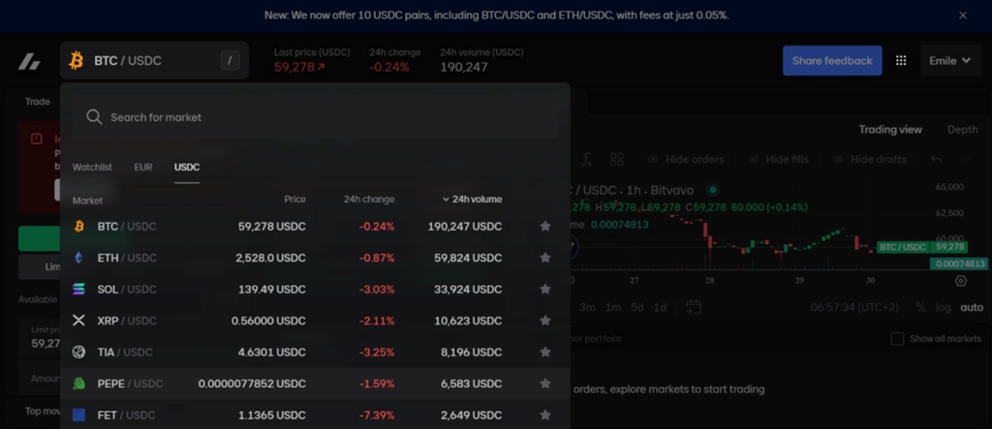Screen dimensions: 992x429
Task: Click the Bitcoin icon in market selector
Action: pyautogui.click(x=77, y=61)
